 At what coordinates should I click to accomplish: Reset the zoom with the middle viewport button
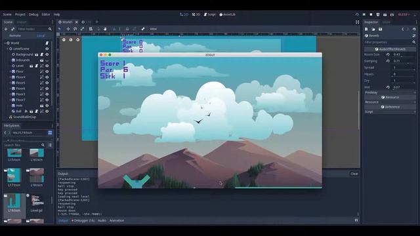(71, 39)
